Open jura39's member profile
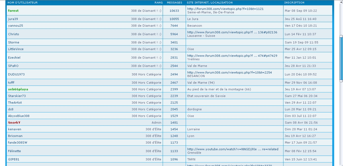This screenshot has height=166, width=343. [13, 19]
